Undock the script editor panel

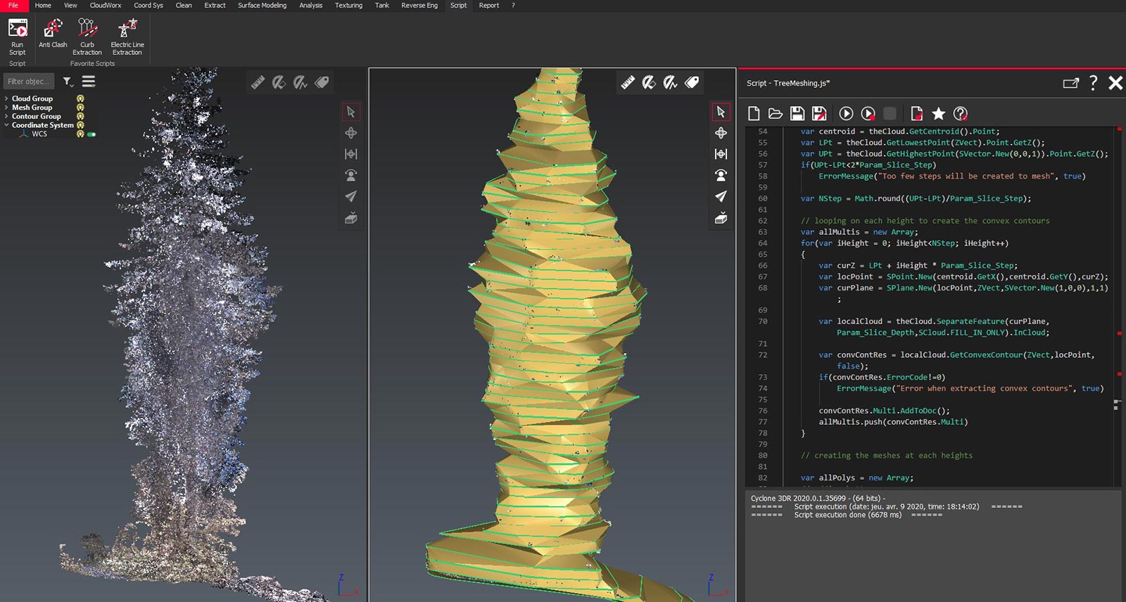pyautogui.click(x=1070, y=83)
